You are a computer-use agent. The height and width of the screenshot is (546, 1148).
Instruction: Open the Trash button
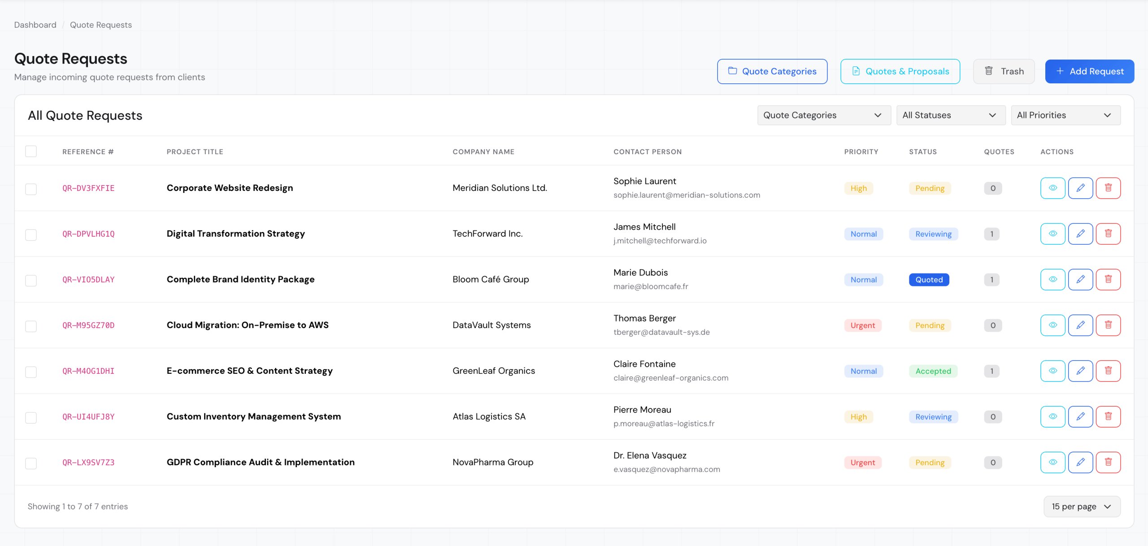coord(1003,71)
